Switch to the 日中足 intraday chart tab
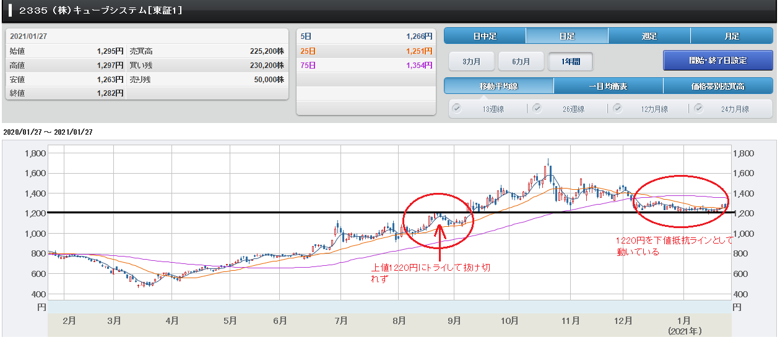Viewport: 780px width, 340px height. 485,36
